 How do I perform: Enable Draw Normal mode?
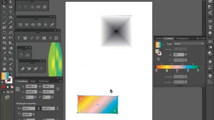pos(4,92)
